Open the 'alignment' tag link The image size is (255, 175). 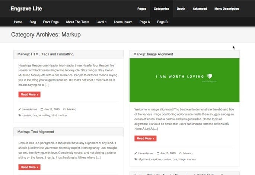tap(144, 159)
